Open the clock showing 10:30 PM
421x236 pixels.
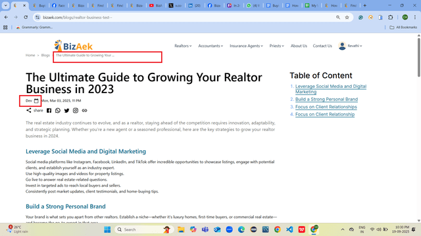[401, 229]
